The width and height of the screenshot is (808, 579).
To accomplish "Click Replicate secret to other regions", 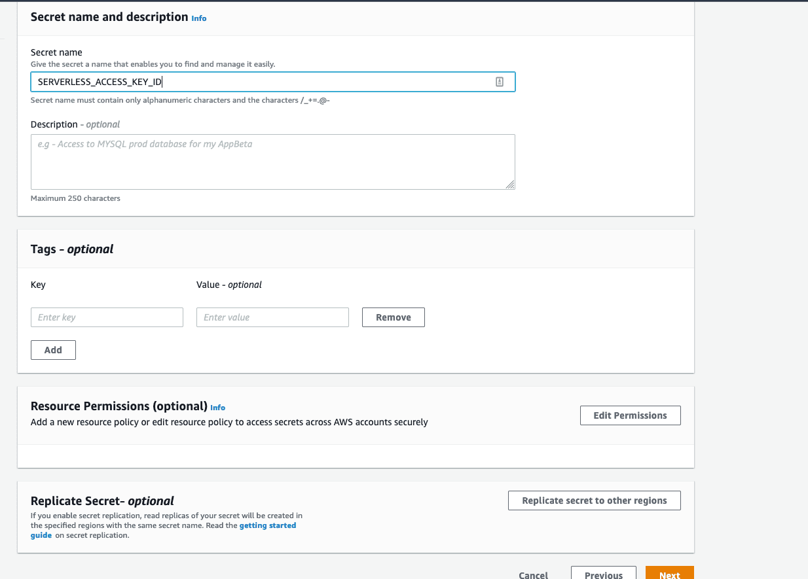I will 595,500.
